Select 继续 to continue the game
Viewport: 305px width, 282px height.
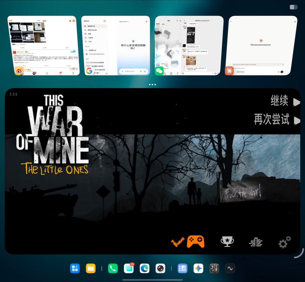(279, 101)
